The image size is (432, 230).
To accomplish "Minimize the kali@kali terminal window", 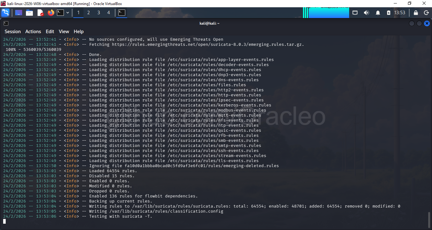I will pos(412,23).
